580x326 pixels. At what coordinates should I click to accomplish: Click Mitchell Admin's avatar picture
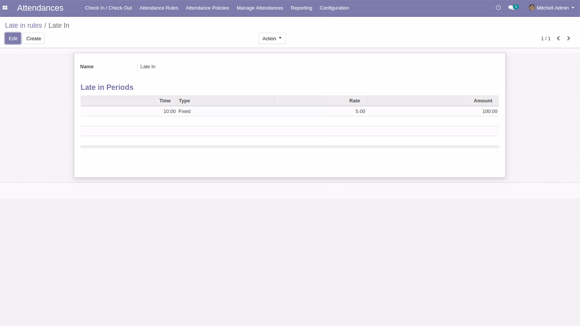click(x=532, y=8)
